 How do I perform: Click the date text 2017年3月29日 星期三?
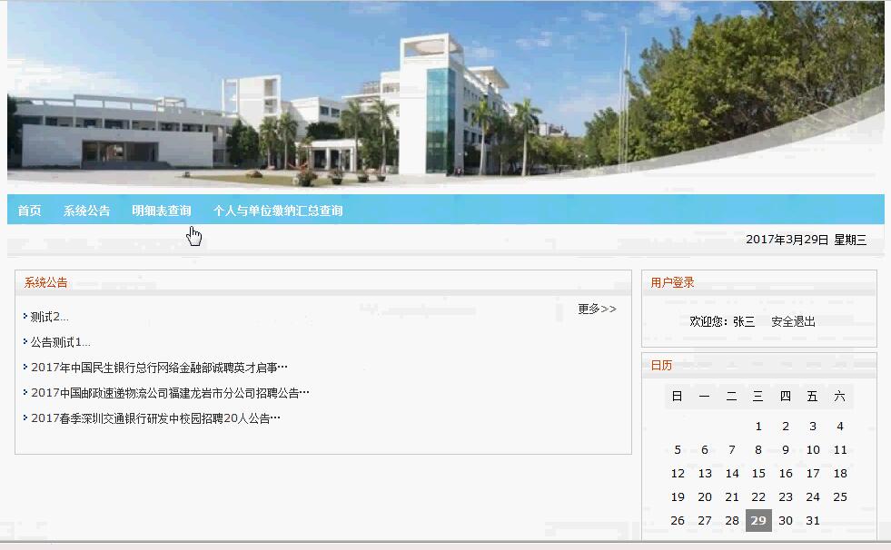(x=806, y=240)
